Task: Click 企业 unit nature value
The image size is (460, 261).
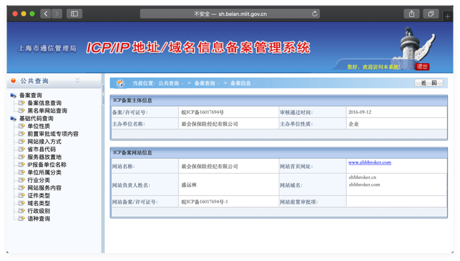Action: (353, 124)
